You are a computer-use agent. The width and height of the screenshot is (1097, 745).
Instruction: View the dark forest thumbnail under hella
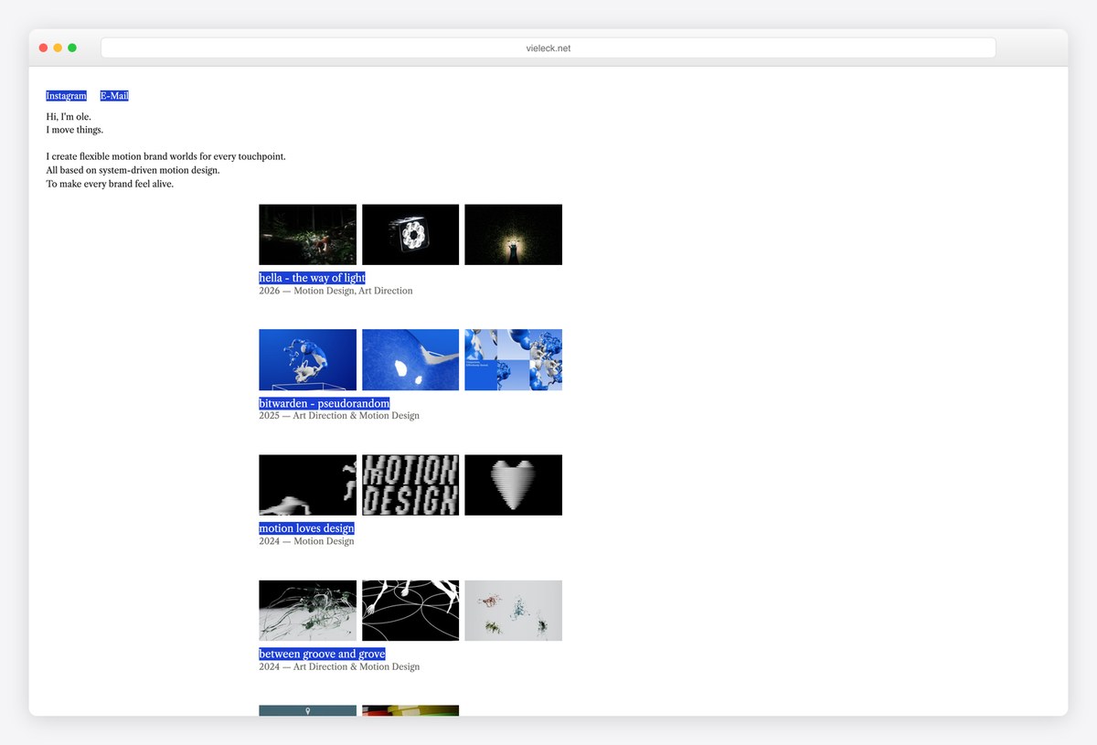[307, 235]
